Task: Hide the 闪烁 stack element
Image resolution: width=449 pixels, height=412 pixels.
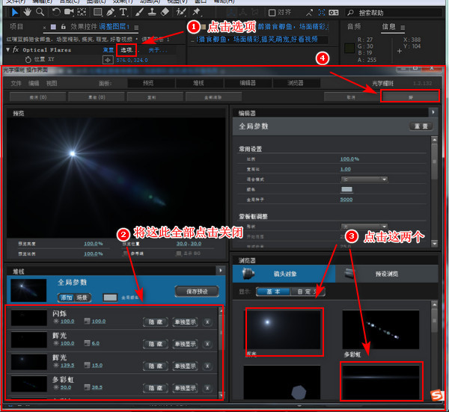Action: [x=156, y=322]
